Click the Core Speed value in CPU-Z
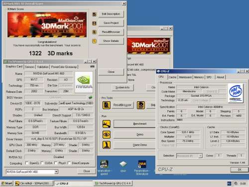The width and height of the screenshot is (249, 187). (x=188, y=132)
